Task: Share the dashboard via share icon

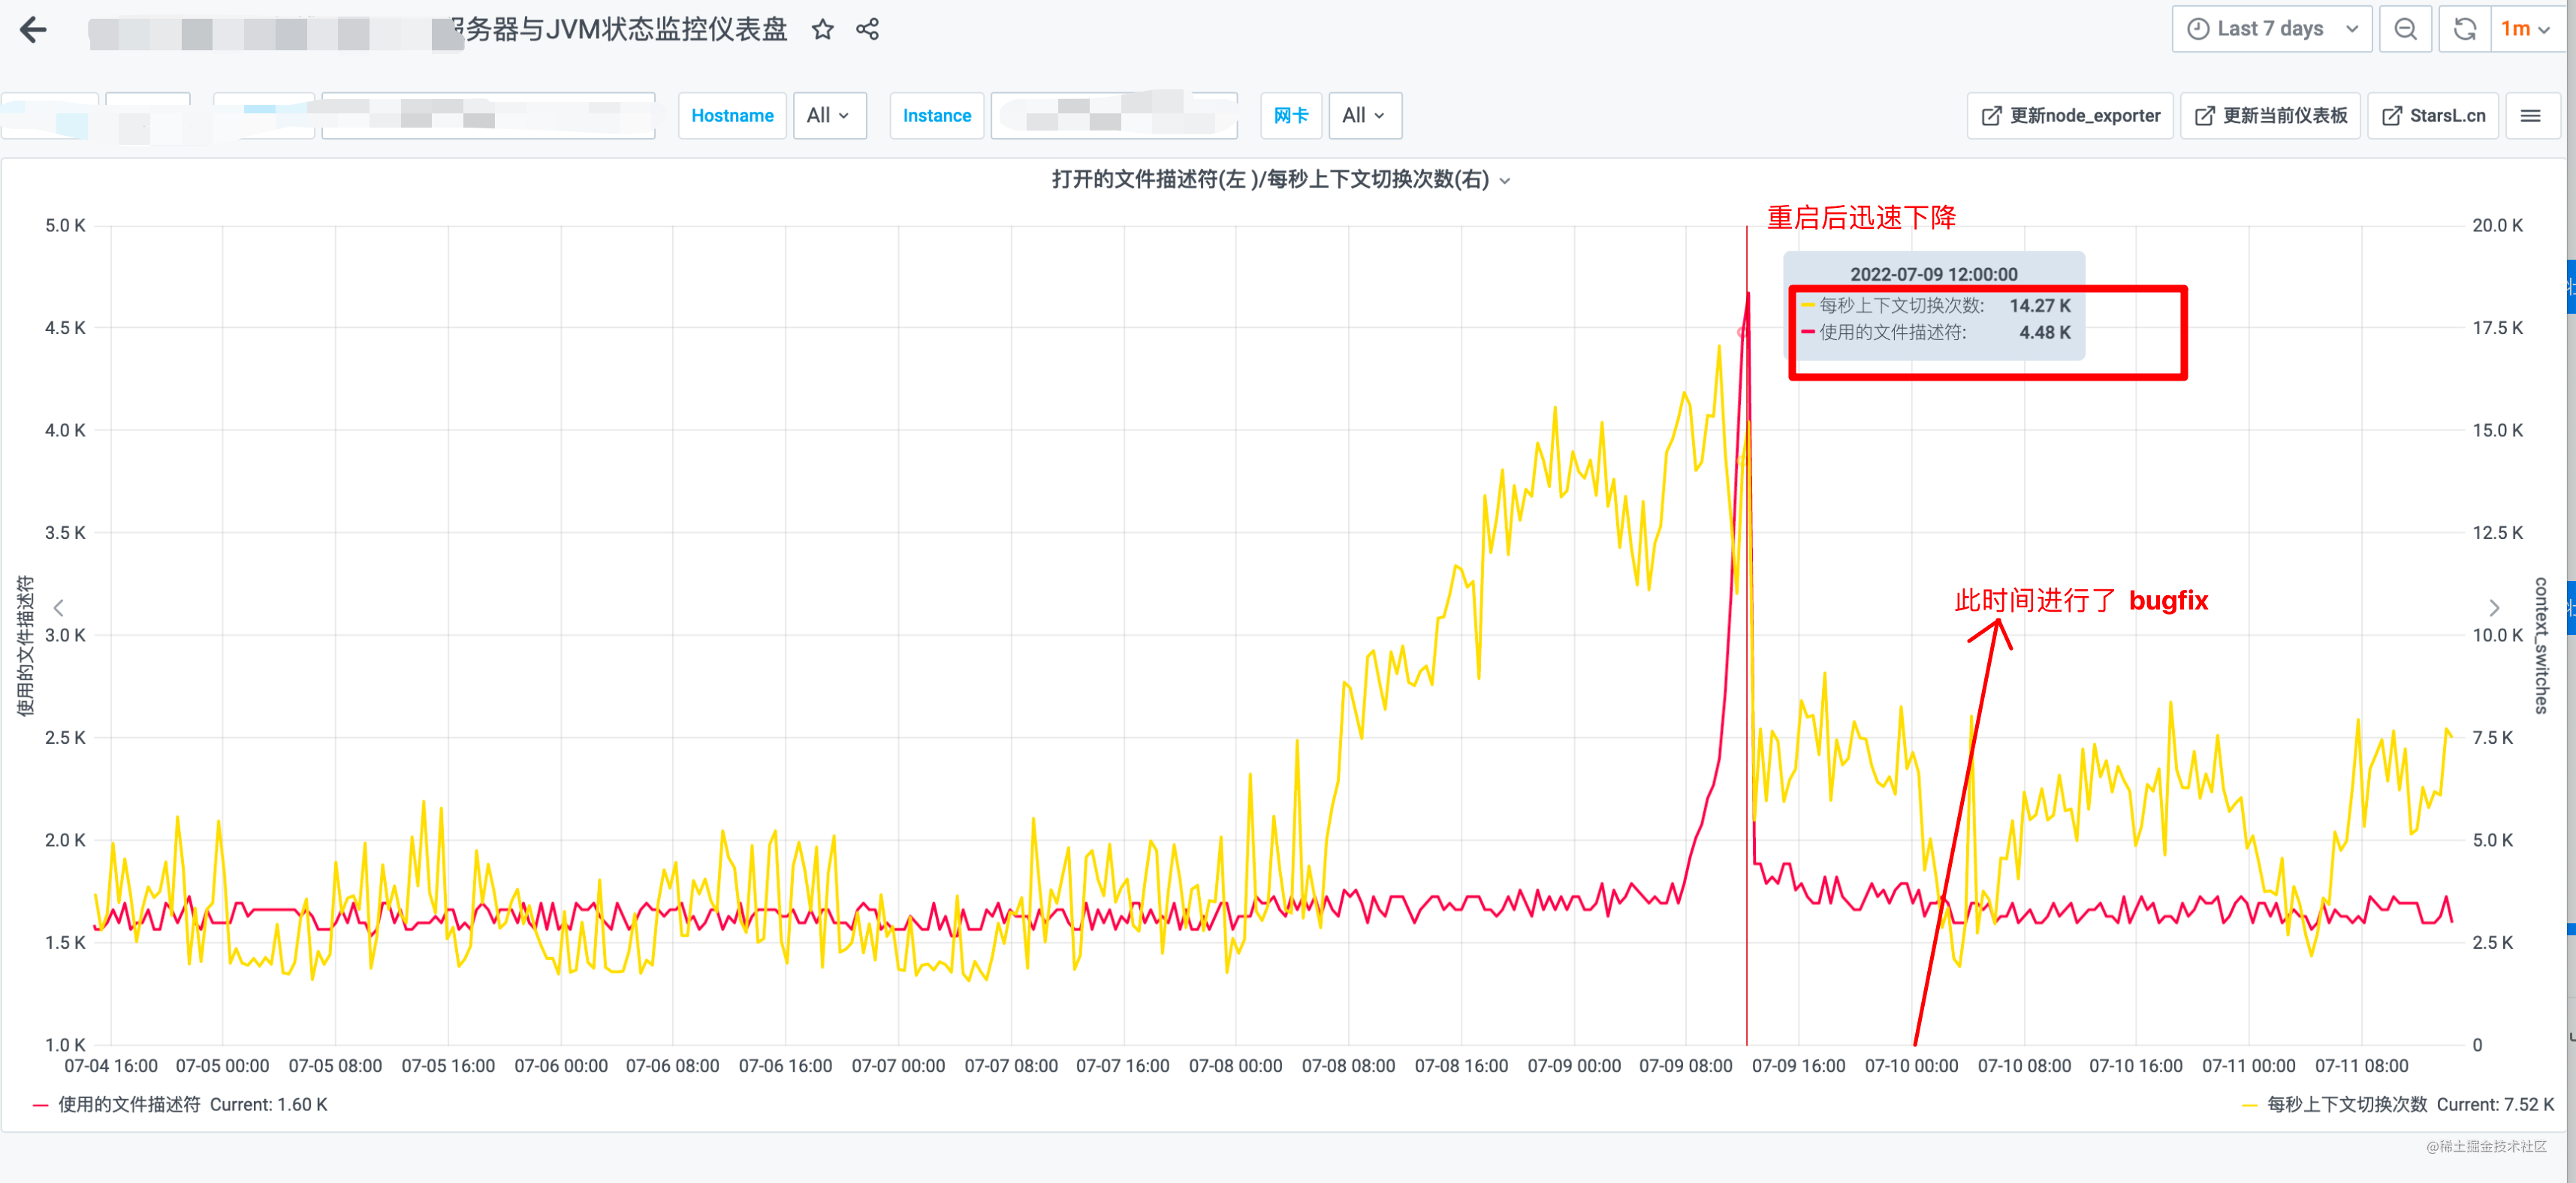Action: click(867, 30)
